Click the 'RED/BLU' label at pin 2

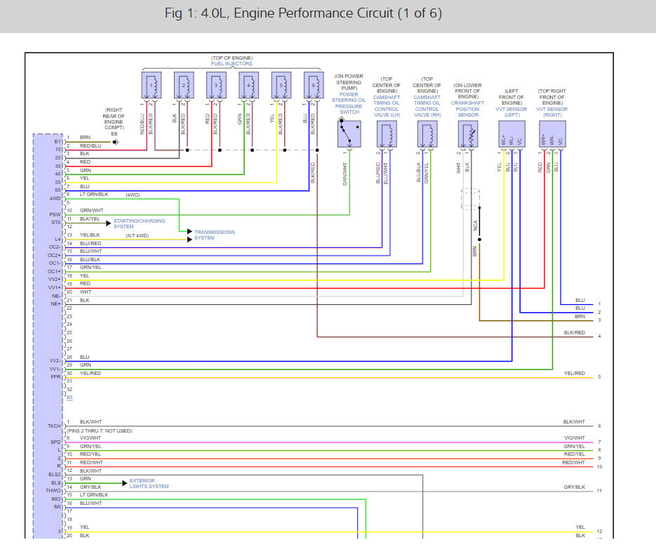point(91,145)
